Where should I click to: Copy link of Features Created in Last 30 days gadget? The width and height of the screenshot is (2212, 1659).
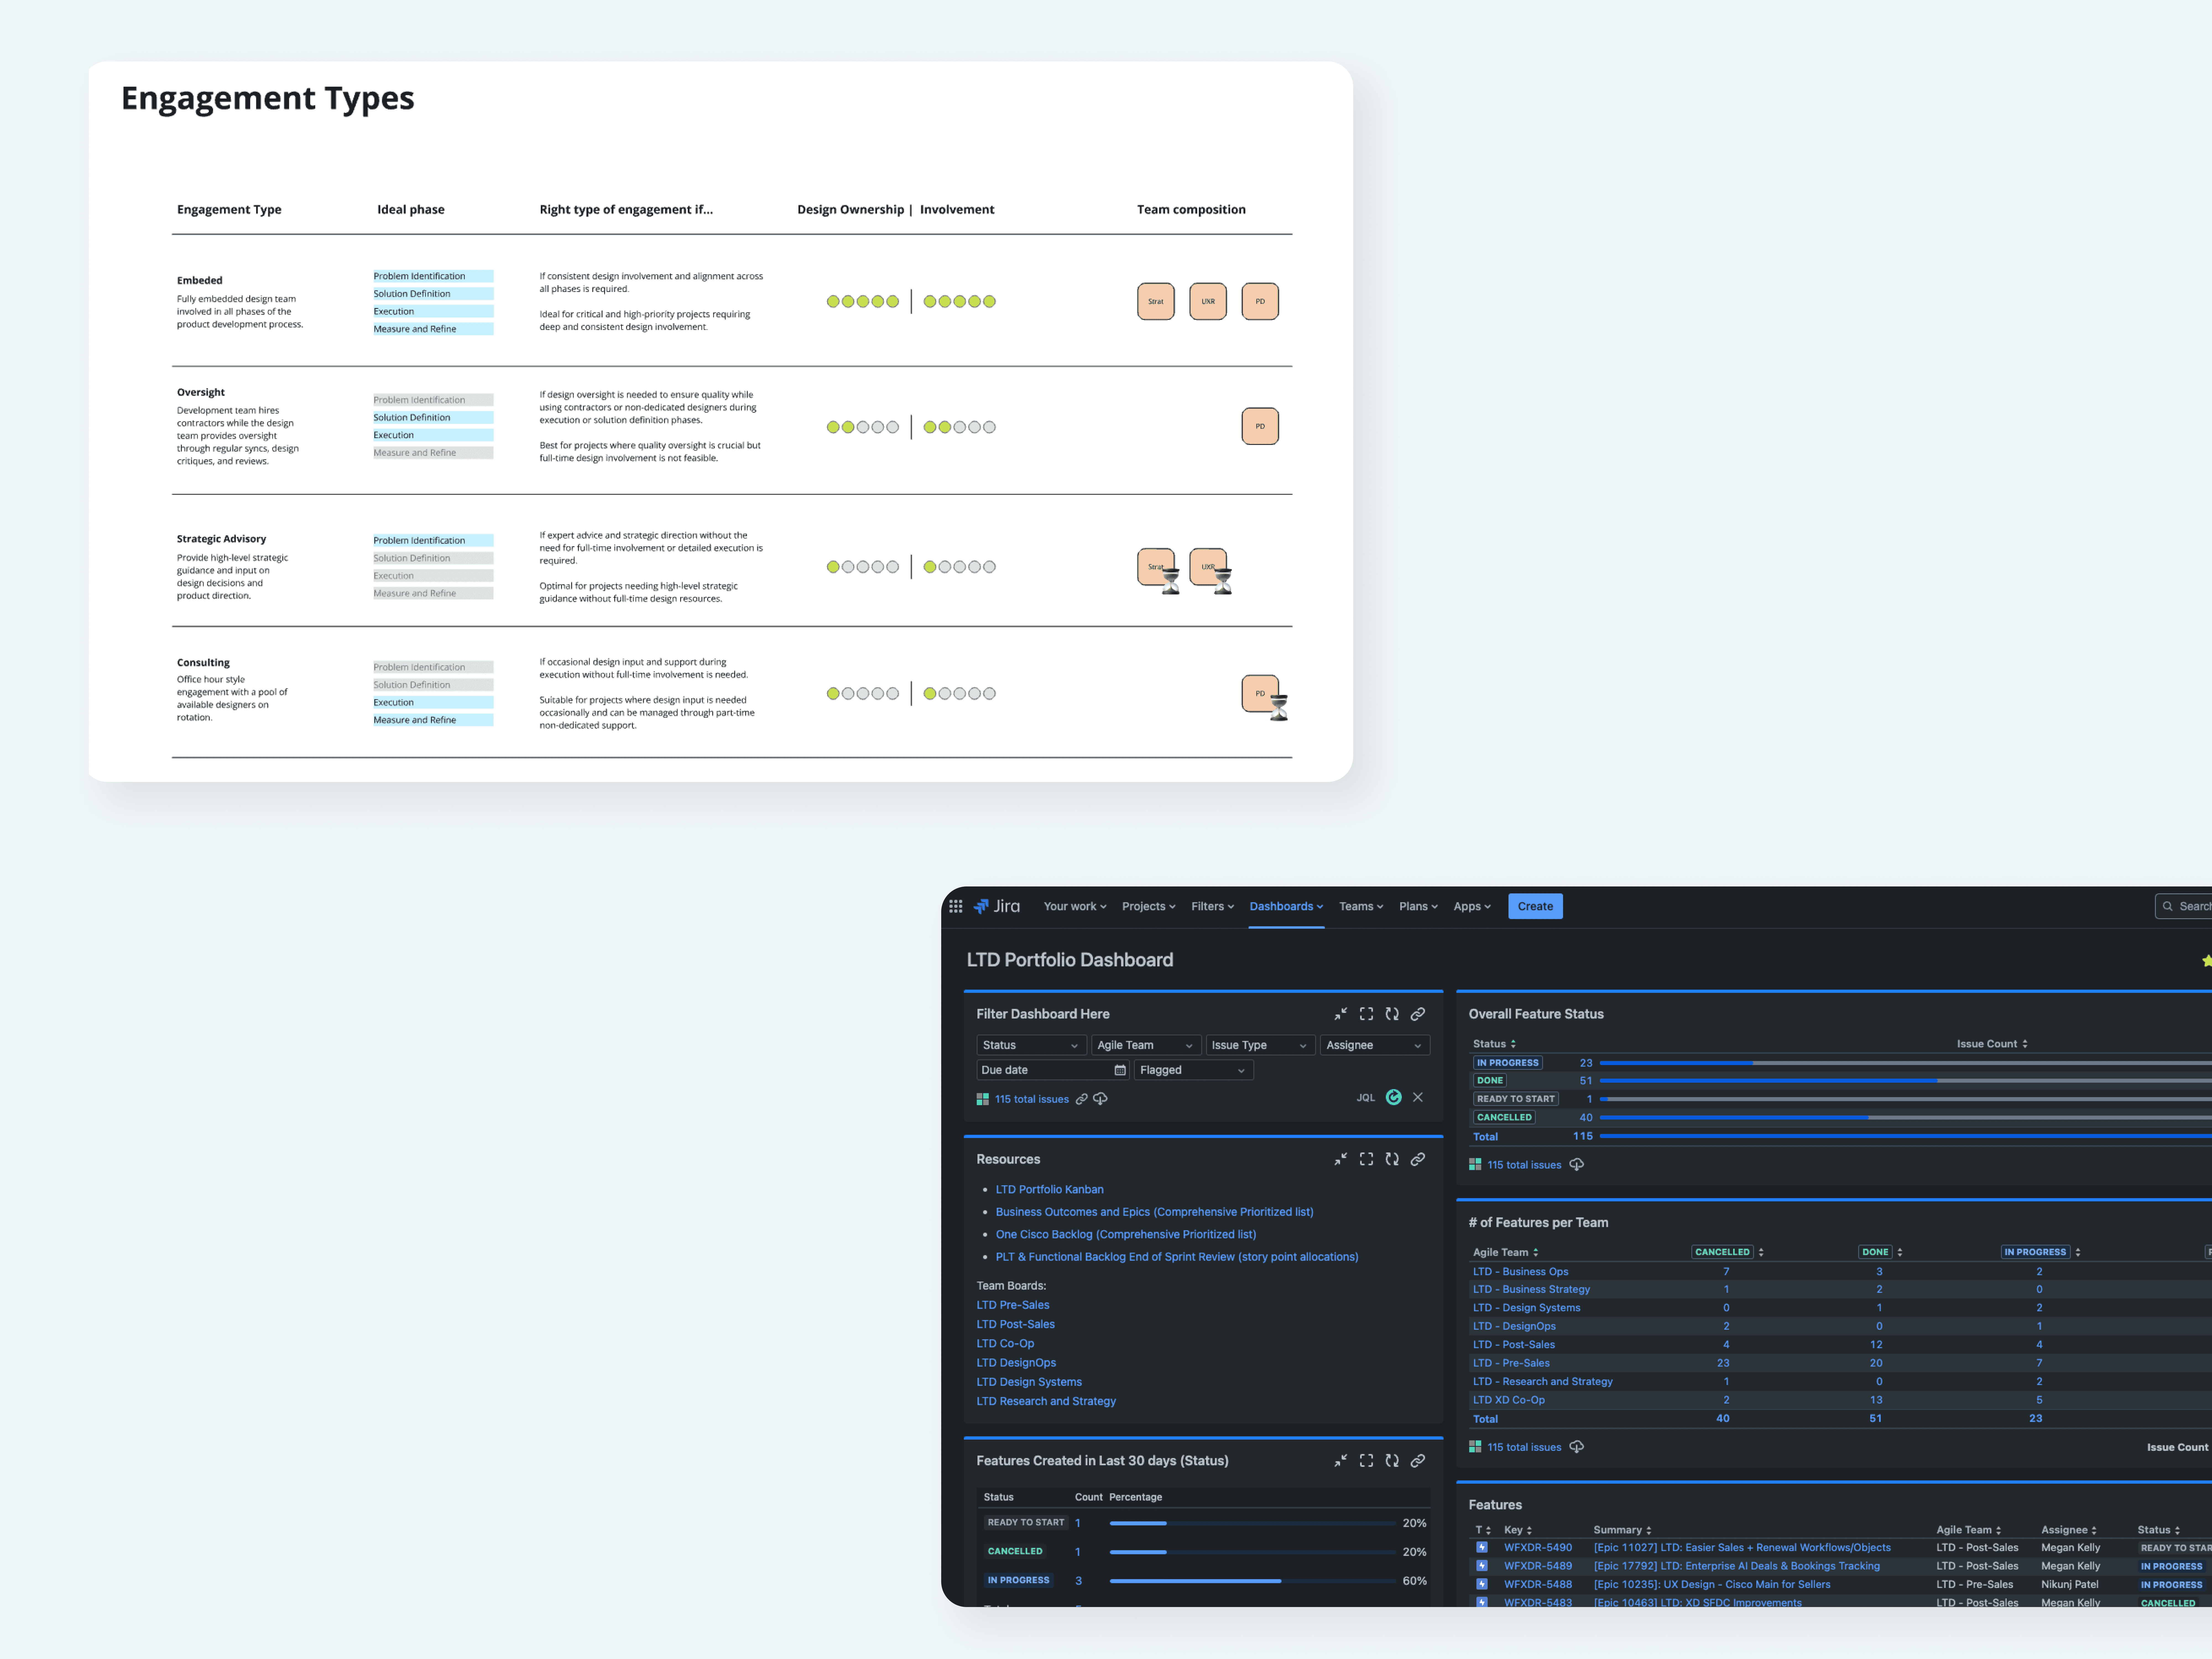click(1418, 1461)
